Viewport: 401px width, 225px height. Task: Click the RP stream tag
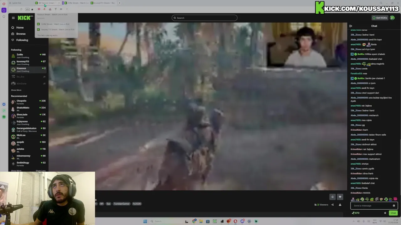(x=102, y=204)
